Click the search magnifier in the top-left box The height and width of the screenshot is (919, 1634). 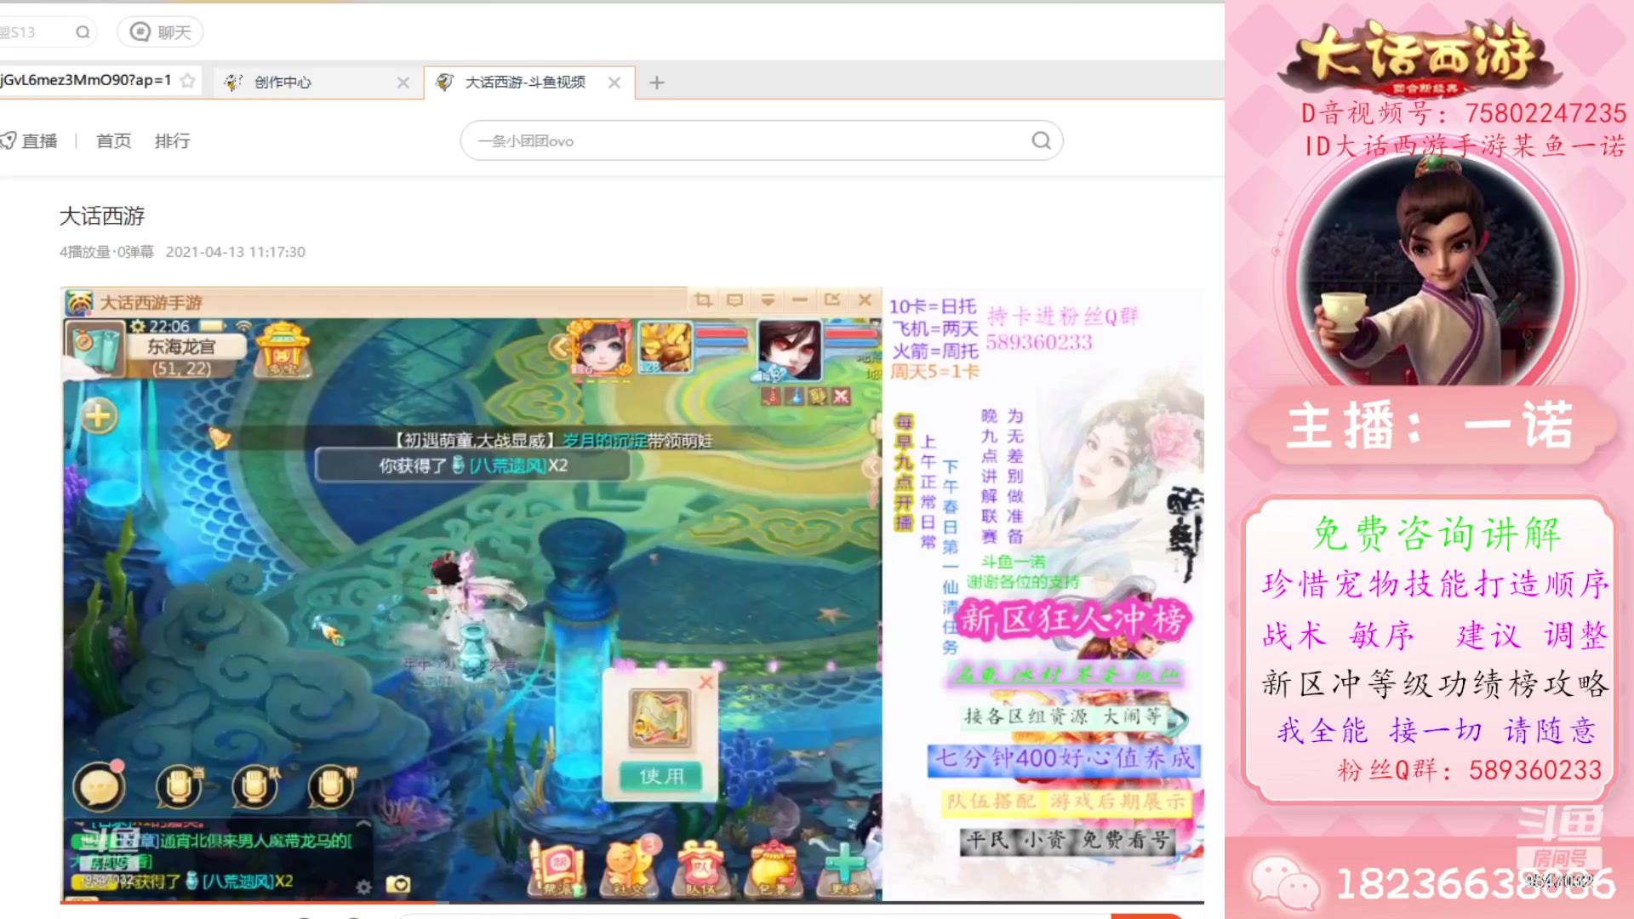(x=83, y=32)
